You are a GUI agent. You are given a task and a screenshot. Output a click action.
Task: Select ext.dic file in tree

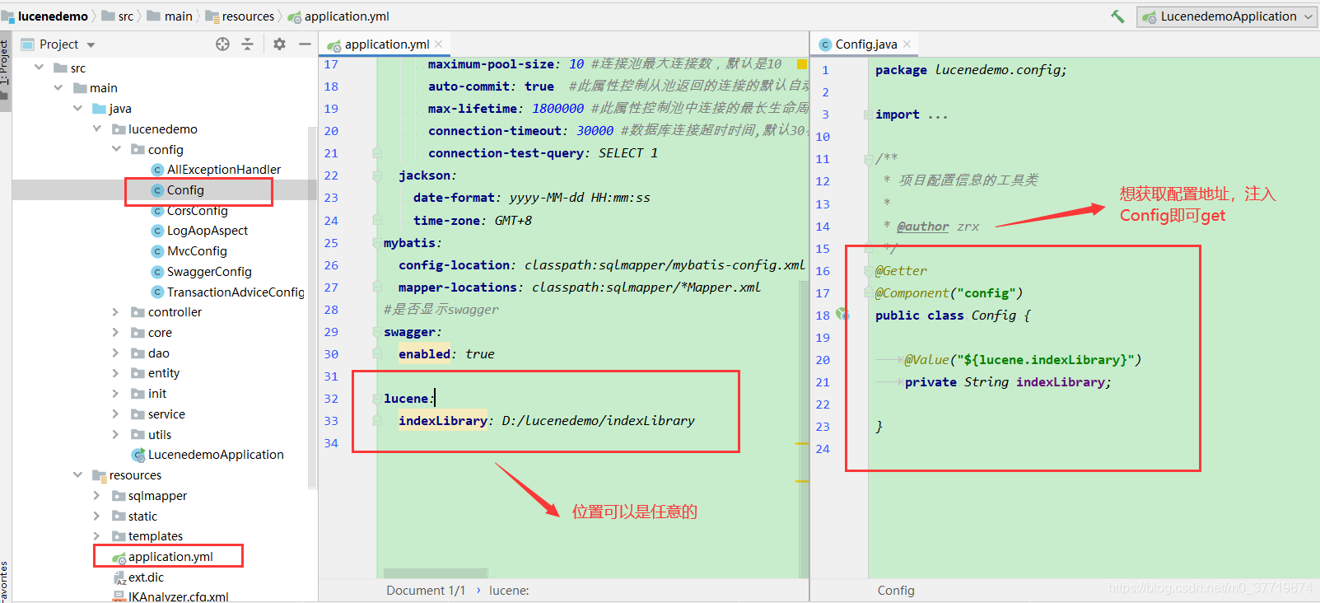[x=139, y=577]
